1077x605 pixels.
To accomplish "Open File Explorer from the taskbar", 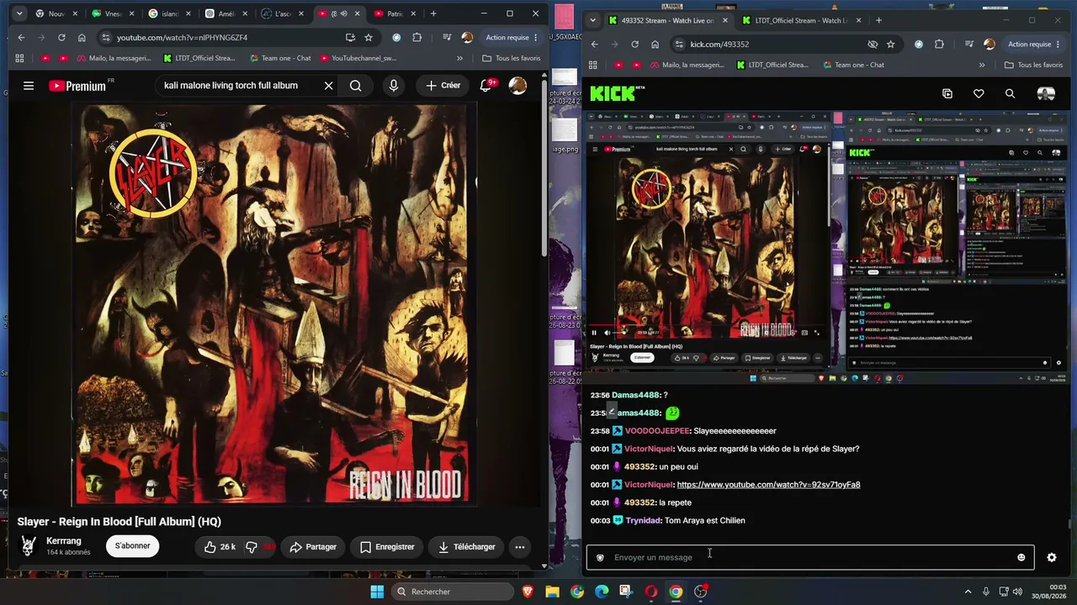I will 553,592.
